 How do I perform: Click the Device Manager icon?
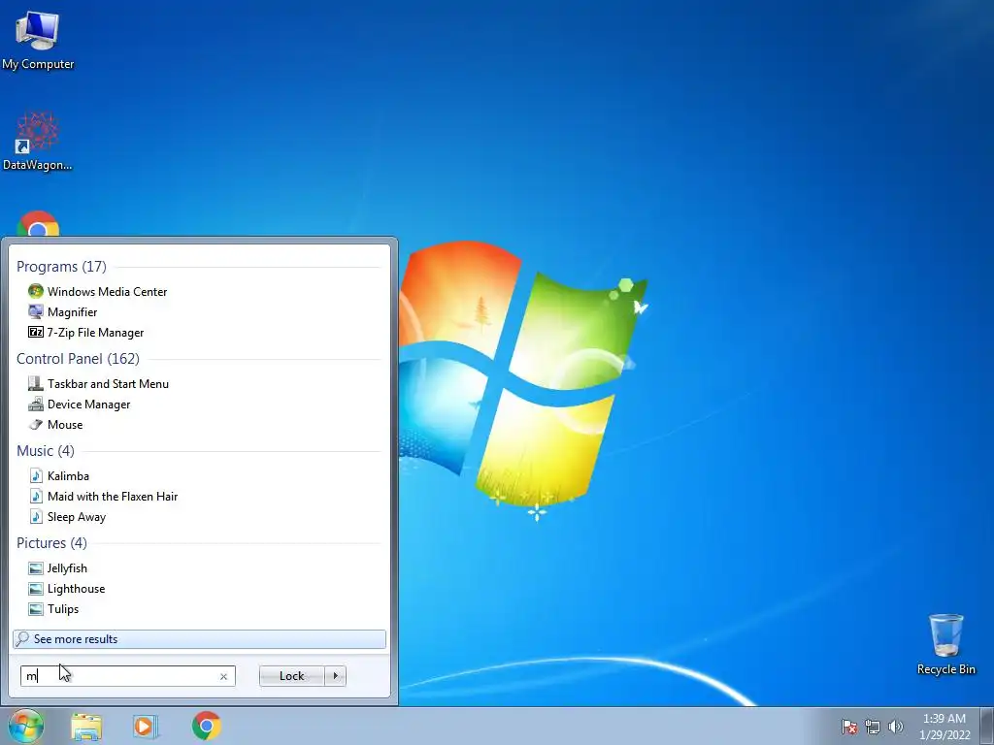(x=36, y=404)
